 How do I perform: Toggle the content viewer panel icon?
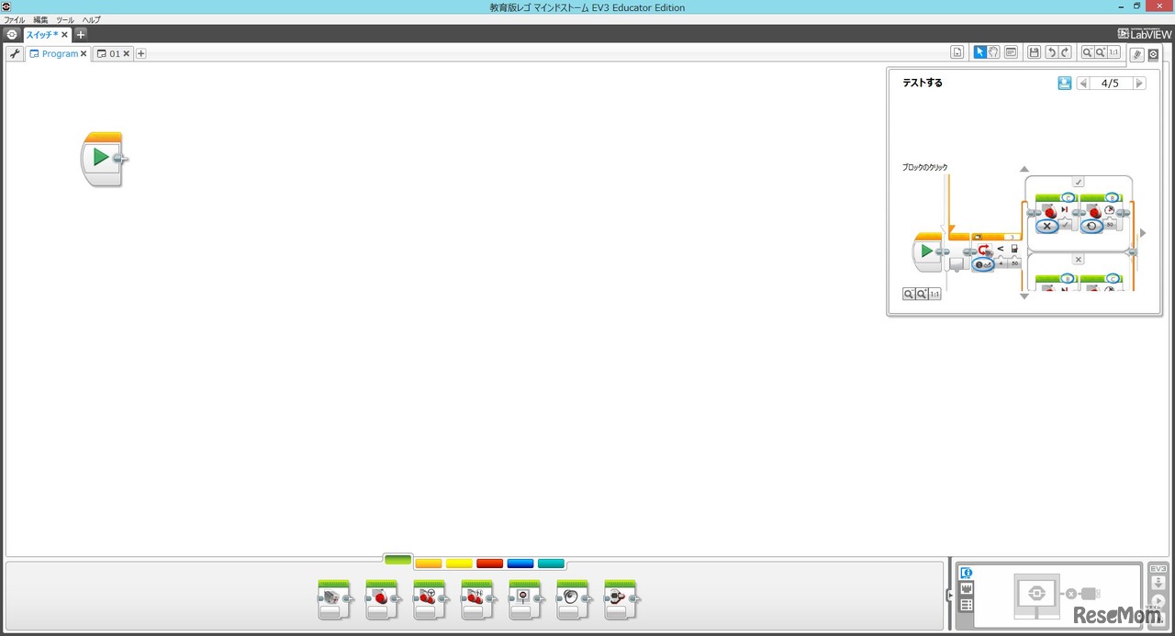pos(1154,54)
